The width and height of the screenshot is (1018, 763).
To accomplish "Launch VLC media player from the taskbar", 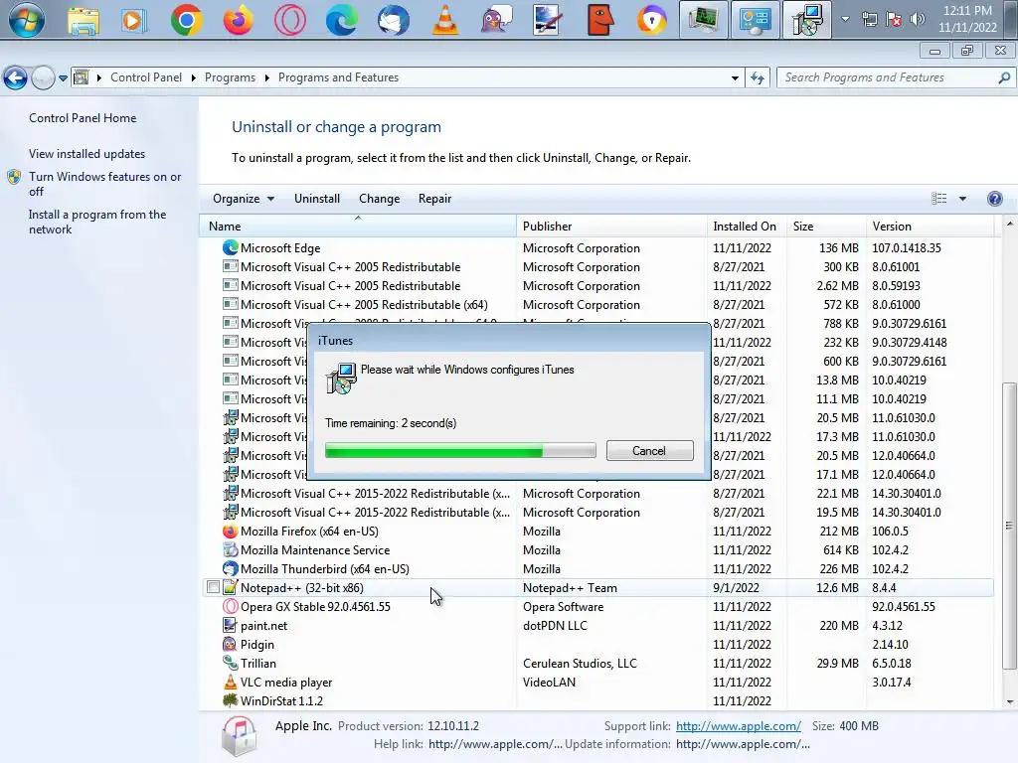I will tap(445, 20).
